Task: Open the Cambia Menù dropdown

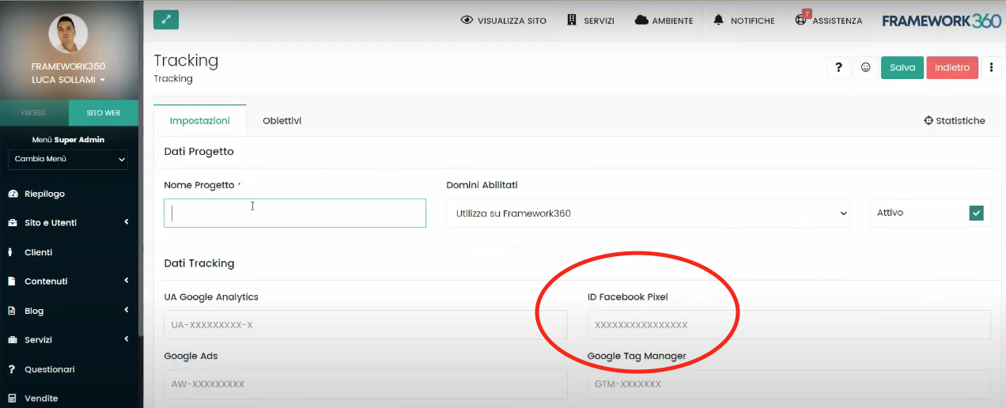Action: (68, 159)
